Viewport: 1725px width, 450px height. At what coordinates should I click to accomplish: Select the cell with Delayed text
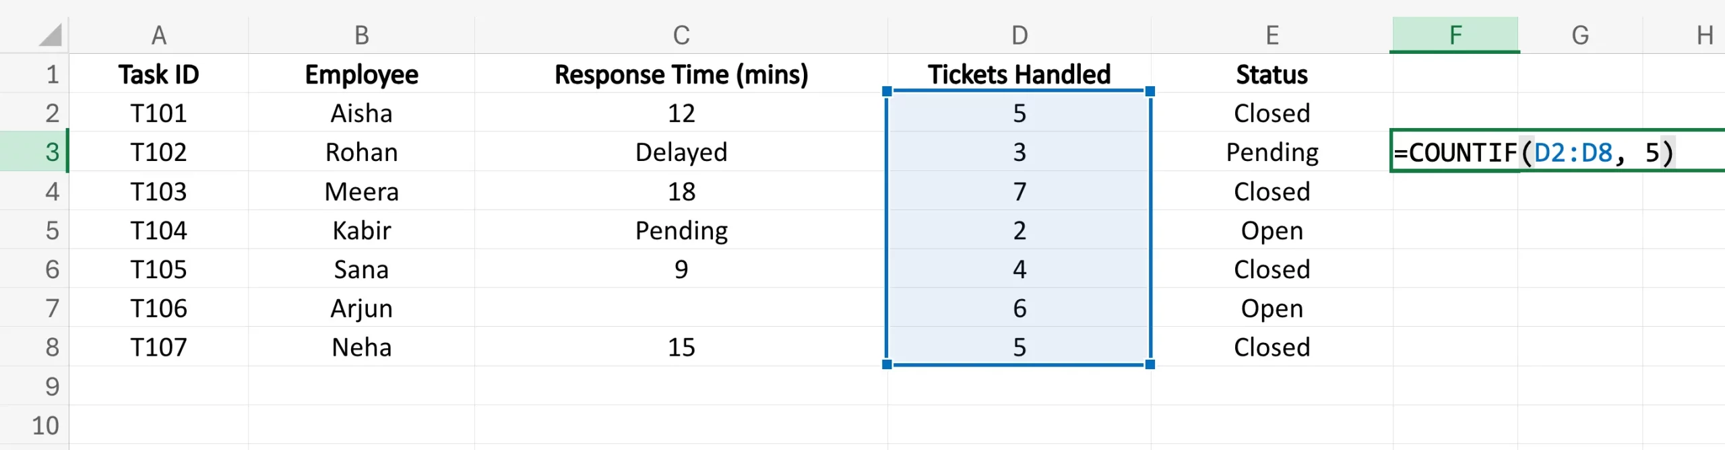pyautogui.click(x=681, y=152)
